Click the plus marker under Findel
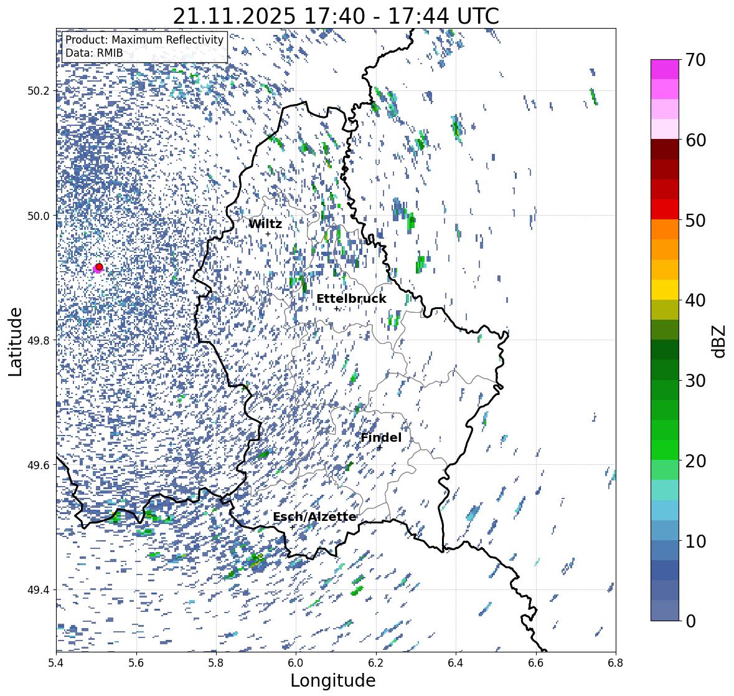The image size is (734, 696). pos(380,447)
